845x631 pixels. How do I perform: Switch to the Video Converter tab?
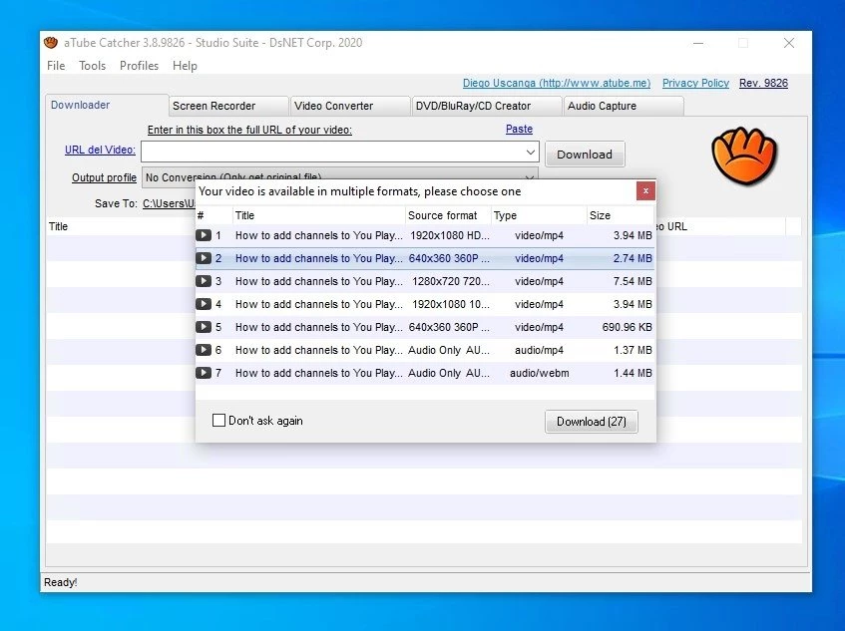[x=333, y=106]
